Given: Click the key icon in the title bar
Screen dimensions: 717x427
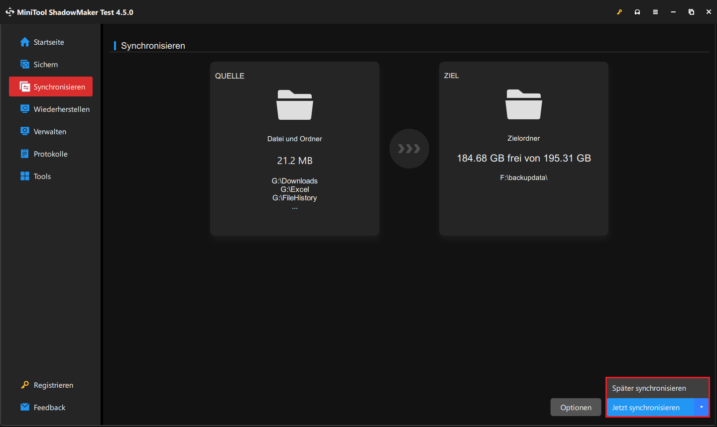Looking at the screenshot, I should coord(619,12).
